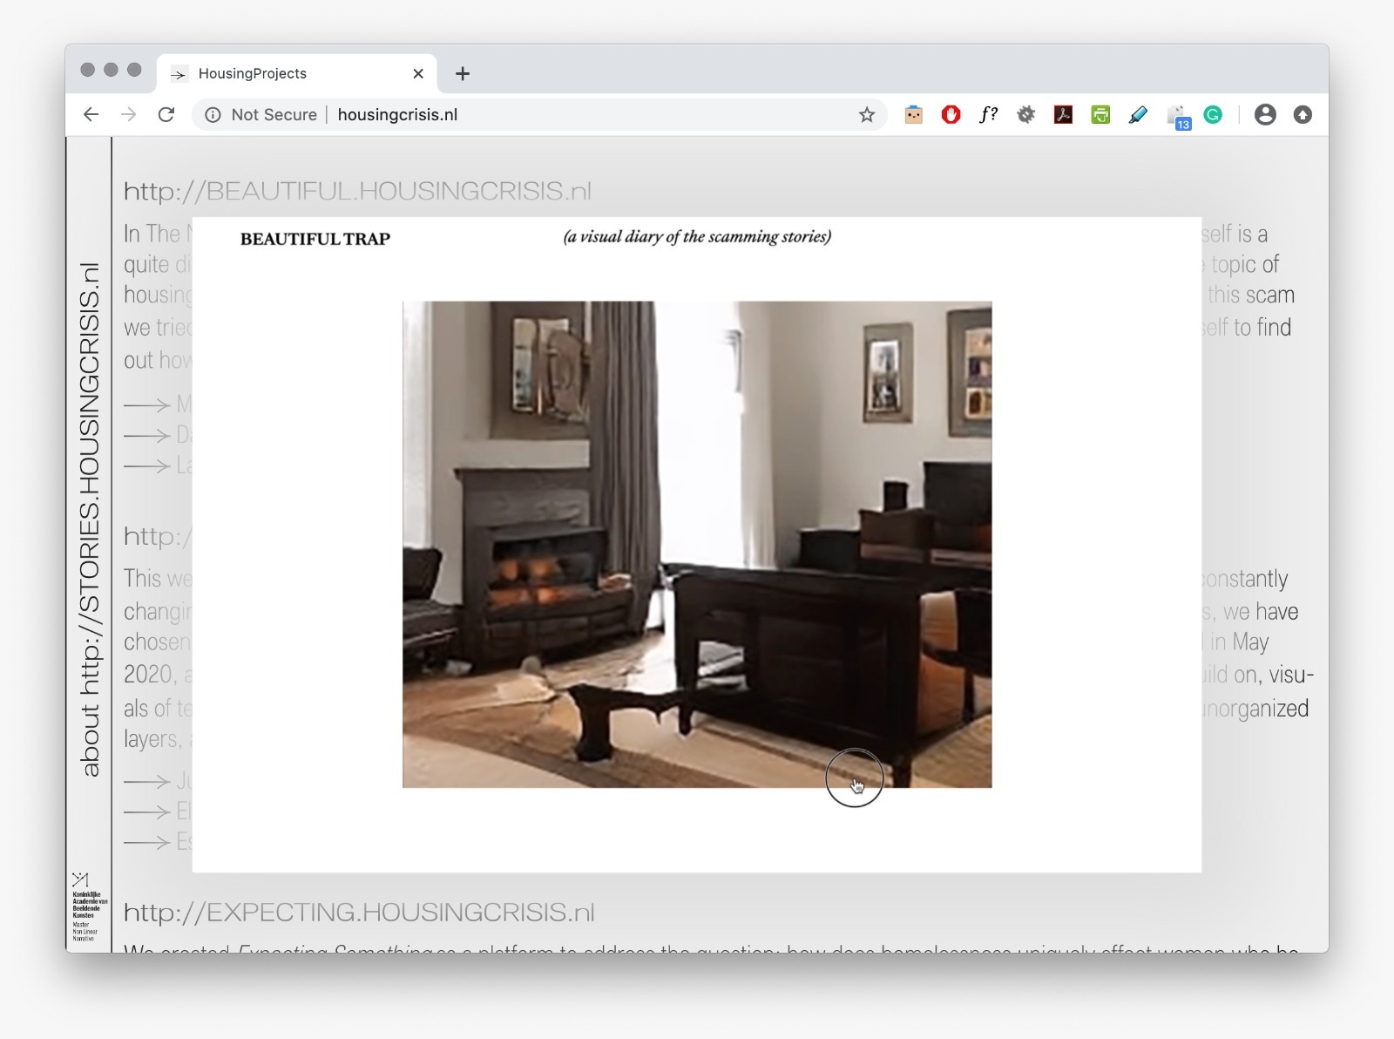Click the AdBlock stop-hand extension icon
This screenshot has width=1394, height=1039.
[x=951, y=115]
